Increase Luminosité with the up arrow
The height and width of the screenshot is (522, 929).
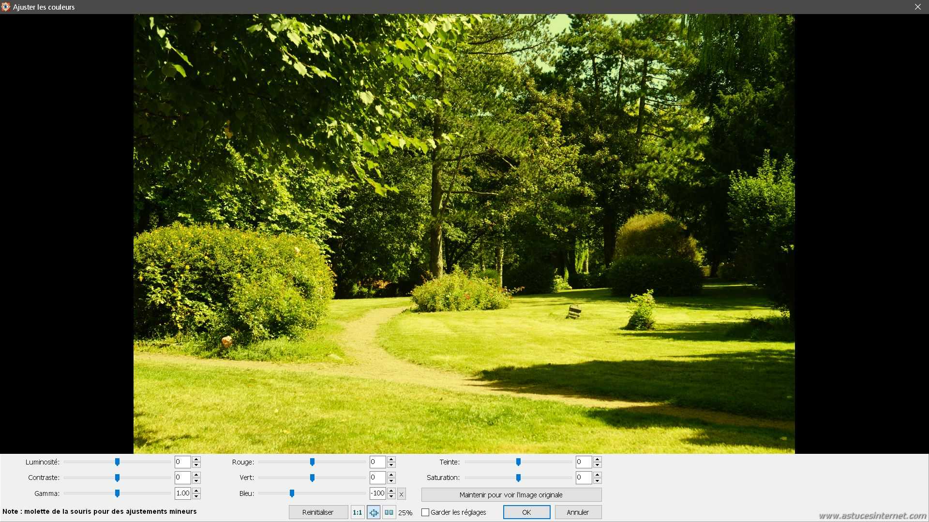196,459
